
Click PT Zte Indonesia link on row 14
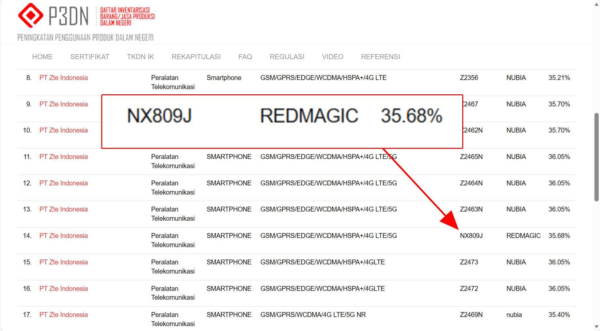(x=63, y=235)
